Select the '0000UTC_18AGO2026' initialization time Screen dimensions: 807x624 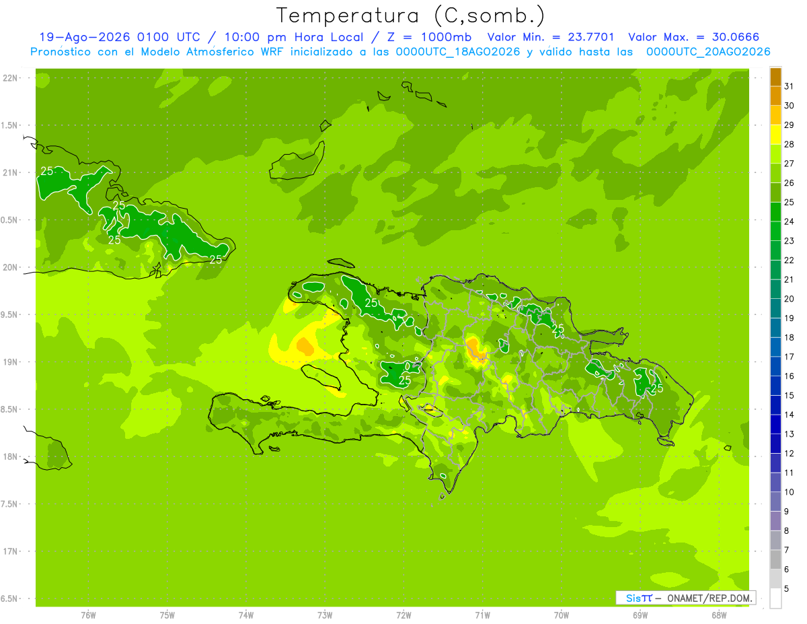[458, 52]
